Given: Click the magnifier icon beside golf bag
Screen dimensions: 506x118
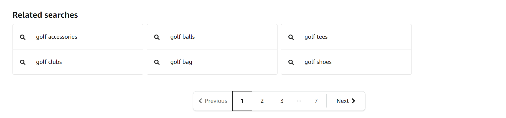Looking at the screenshot, I should click(157, 62).
